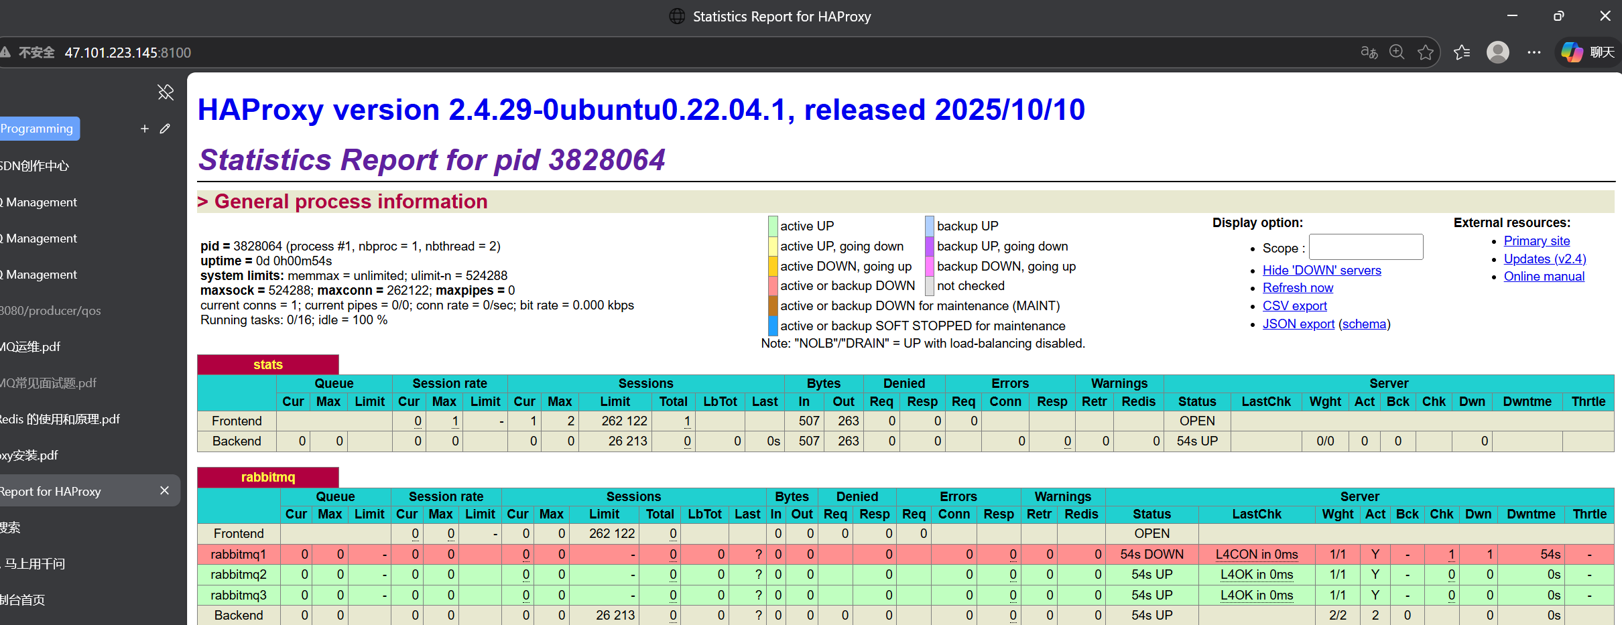The image size is (1622, 625).
Task: Open the user profile avatar
Action: (1498, 52)
